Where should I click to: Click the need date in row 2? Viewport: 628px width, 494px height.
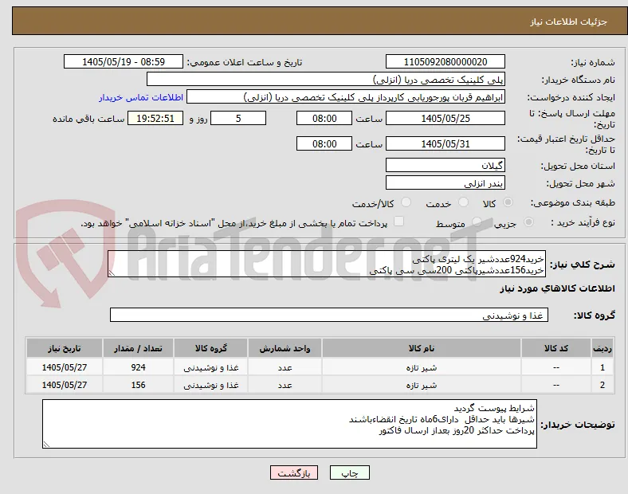click(65, 385)
